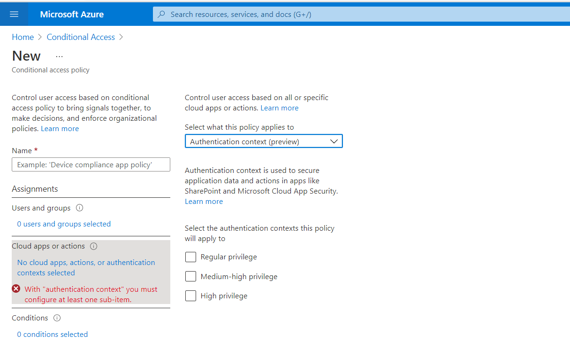Tick the High privilege checkbox

[190, 296]
